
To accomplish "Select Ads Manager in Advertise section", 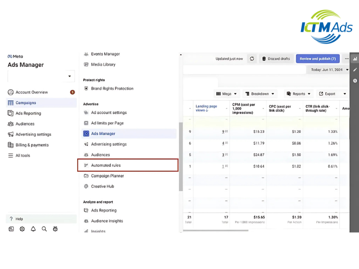I will [x=129, y=134].
